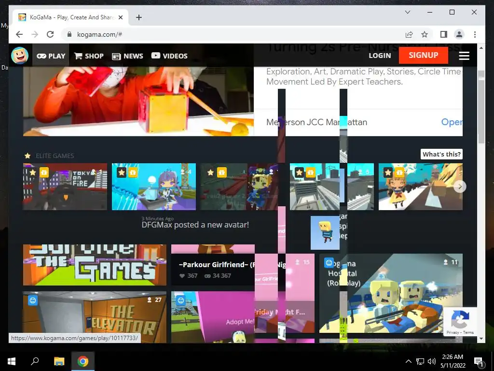Viewport: 494px width, 371px height.
Task: Click the gamepad plays icon showing 34 367
Action: [207, 276]
